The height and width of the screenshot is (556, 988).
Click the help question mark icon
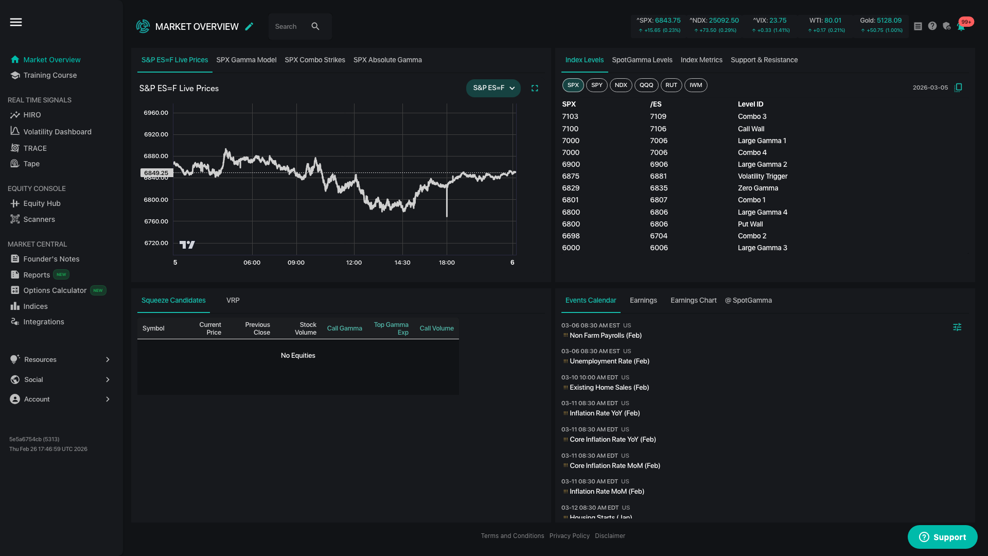[932, 26]
